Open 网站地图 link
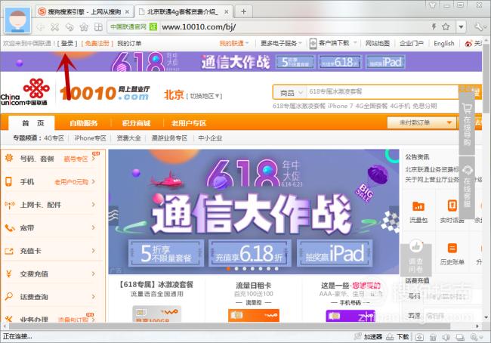The image size is (491, 343). (378, 43)
